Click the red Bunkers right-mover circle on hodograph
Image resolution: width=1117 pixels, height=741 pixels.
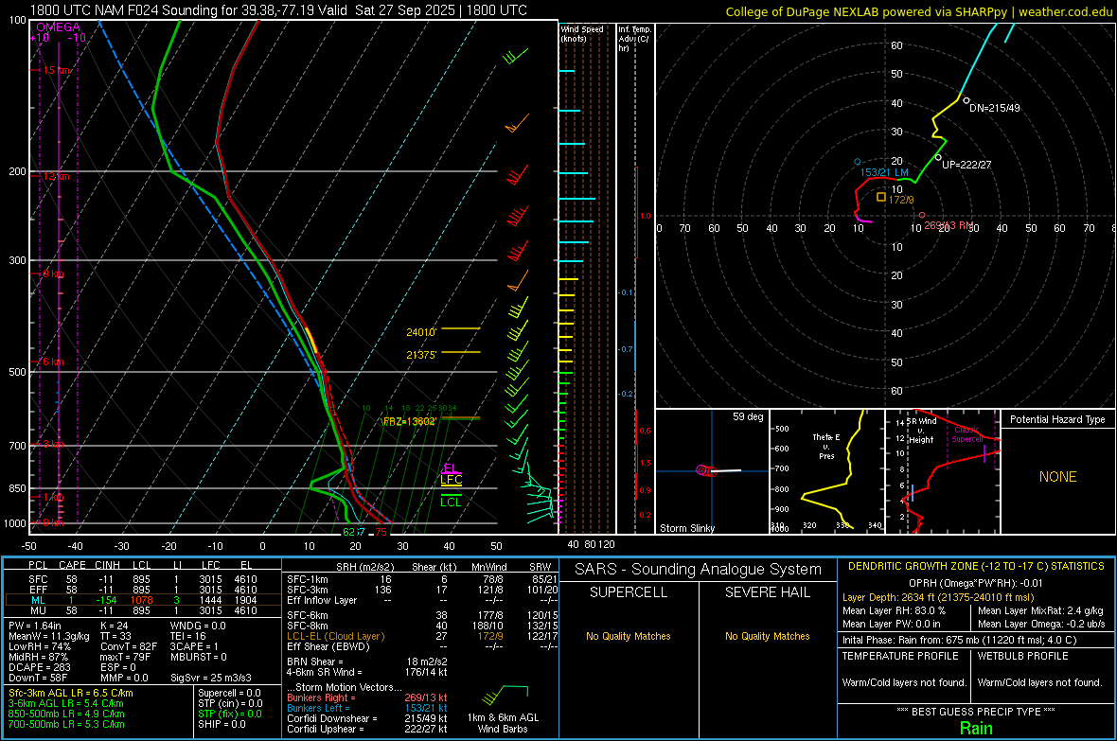pos(922,215)
